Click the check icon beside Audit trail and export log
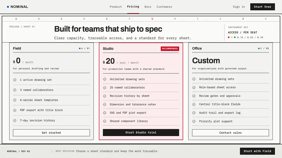Image resolution: width=282 pixels, height=158 pixels. [x=194, y=113]
